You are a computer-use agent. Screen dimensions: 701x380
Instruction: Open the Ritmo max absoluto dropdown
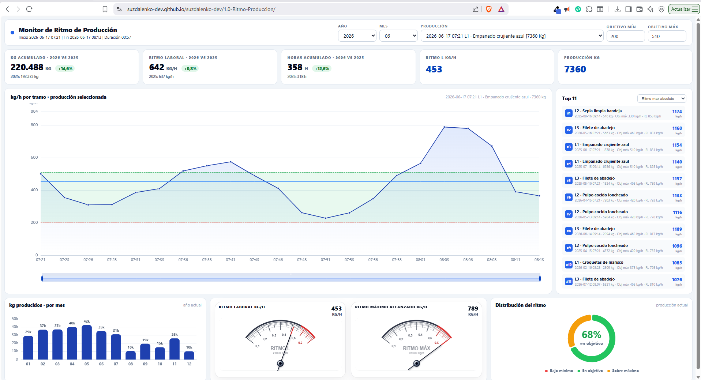[x=662, y=98]
